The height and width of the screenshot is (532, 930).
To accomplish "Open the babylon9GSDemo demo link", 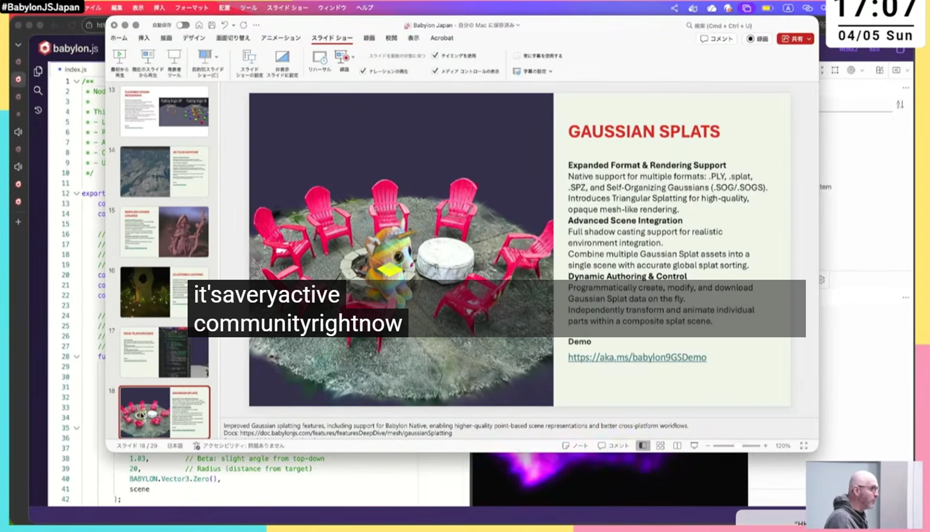I will [x=637, y=357].
